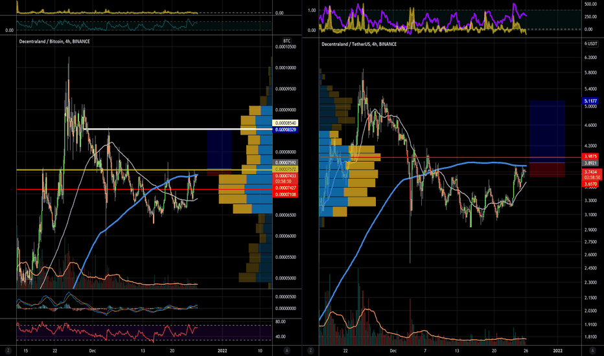Toggle auto scale on Decentraland/Bitcoin chart
This screenshot has width=604, height=356.
point(286,350)
